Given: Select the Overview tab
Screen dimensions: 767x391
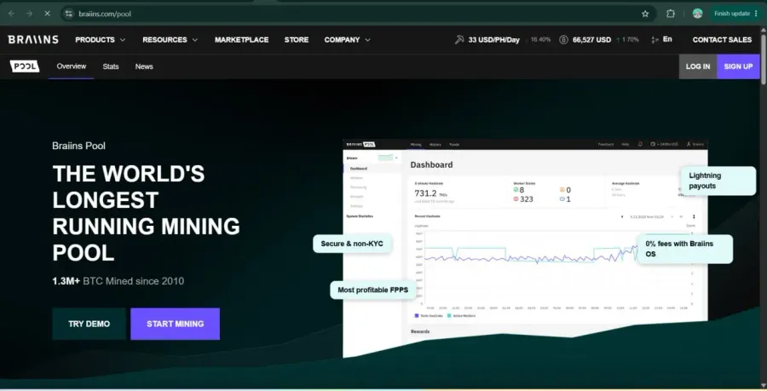Looking at the screenshot, I should click(x=72, y=66).
